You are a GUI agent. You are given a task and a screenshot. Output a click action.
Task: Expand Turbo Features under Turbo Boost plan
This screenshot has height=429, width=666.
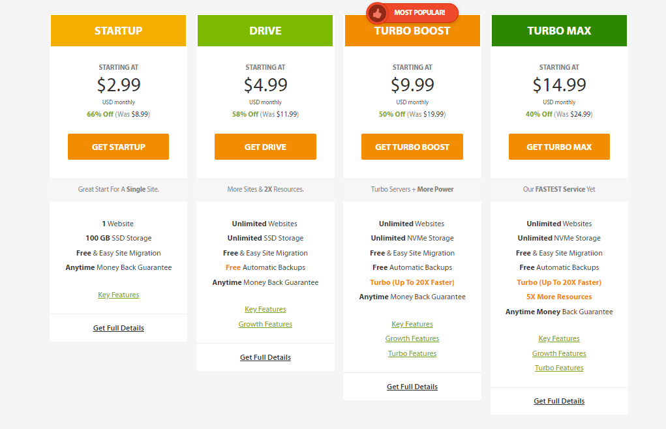(x=412, y=353)
